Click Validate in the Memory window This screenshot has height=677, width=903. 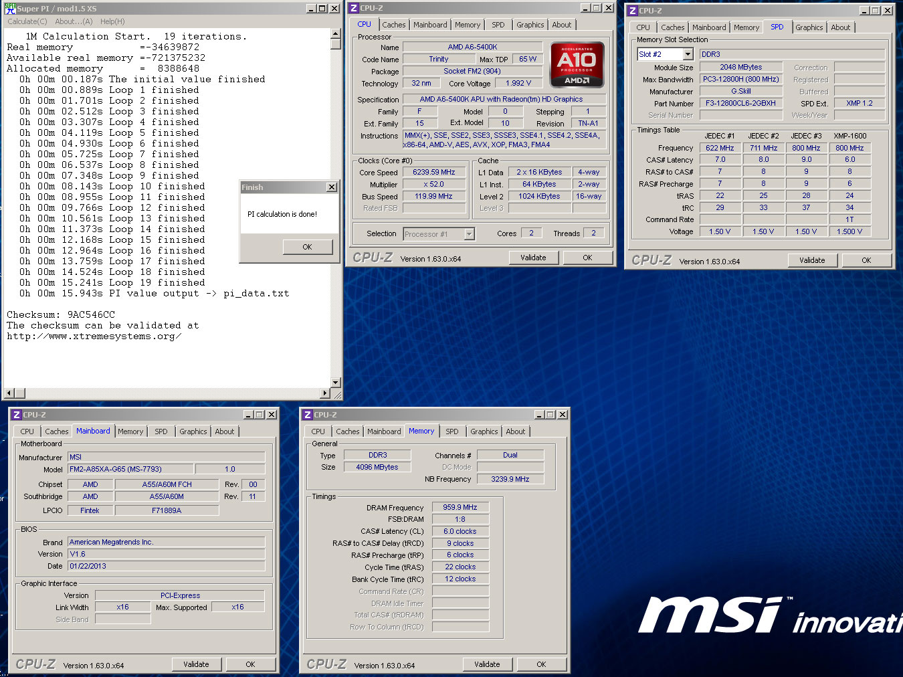[487, 664]
